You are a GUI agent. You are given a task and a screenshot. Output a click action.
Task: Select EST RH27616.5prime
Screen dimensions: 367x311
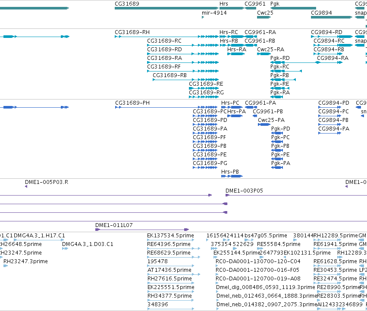click(x=169, y=279)
